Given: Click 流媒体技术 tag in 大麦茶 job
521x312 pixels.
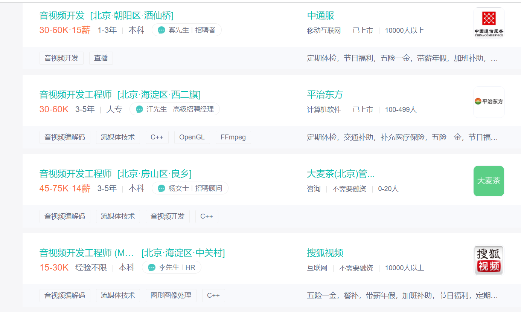Looking at the screenshot, I should pos(118,216).
